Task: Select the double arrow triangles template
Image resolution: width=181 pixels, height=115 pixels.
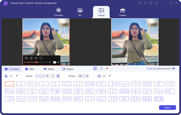Action: [x=78, y=99]
